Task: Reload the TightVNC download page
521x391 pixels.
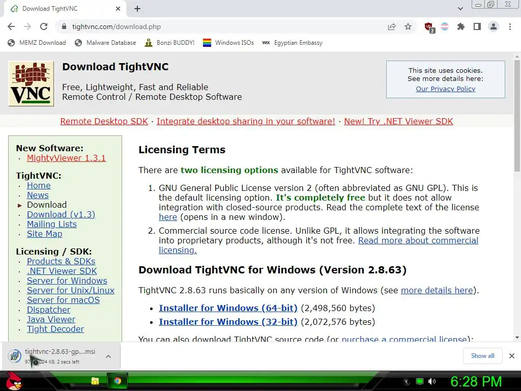Action: click(x=44, y=26)
